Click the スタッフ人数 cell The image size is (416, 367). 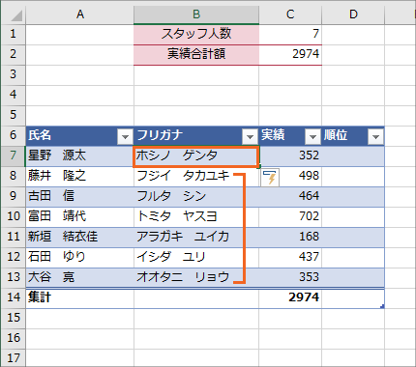click(x=196, y=34)
